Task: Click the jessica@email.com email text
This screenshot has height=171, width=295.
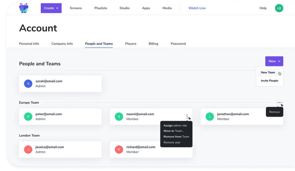Action: coord(50,147)
